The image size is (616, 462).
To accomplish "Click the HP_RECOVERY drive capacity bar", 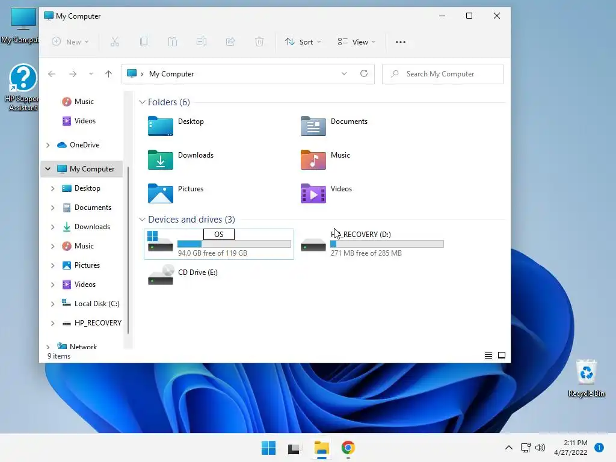I will [387, 244].
